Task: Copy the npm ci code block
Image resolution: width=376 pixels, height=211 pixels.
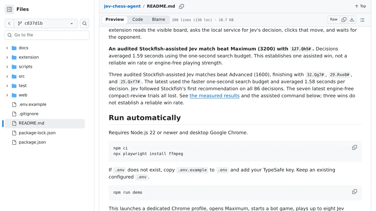Action: pos(355,147)
